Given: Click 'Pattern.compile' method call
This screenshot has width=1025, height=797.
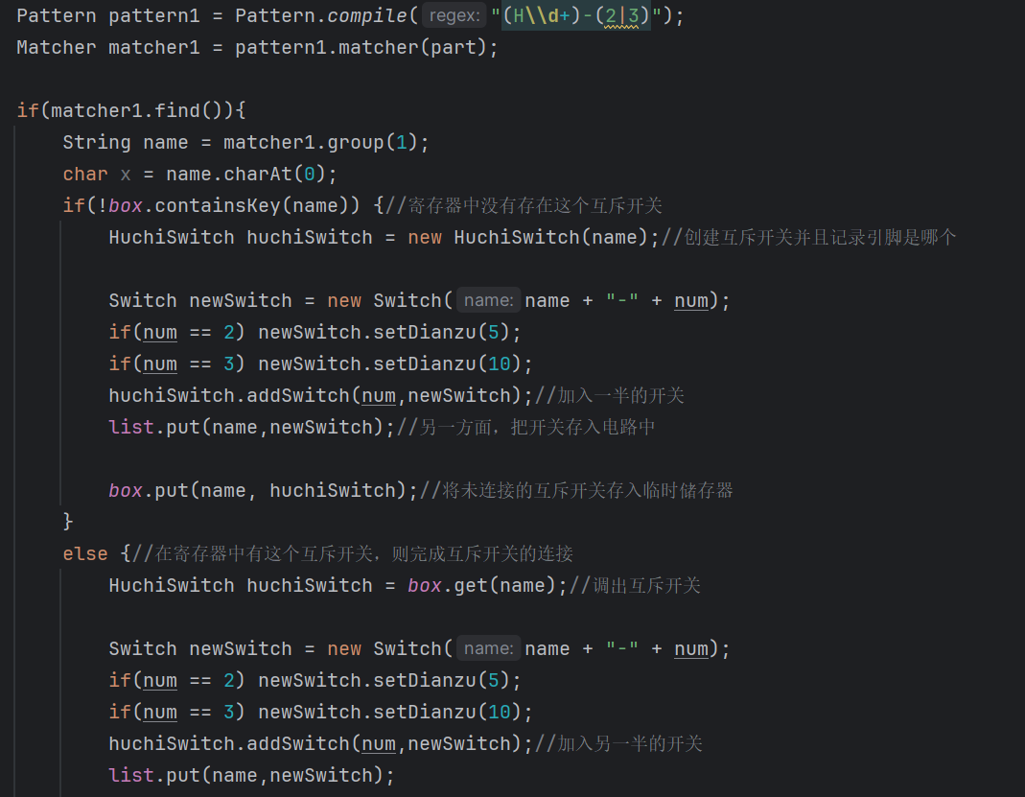Looking at the screenshot, I should (321, 15).
